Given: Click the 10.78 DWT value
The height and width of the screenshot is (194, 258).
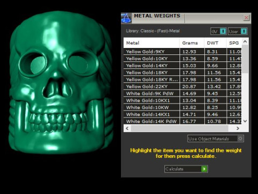Looking at the screenshot, I should (x=214, y=121).
